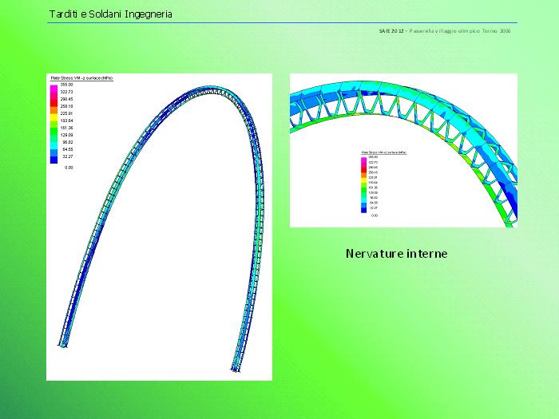Click the 'Nervature interne' caption

396,254
